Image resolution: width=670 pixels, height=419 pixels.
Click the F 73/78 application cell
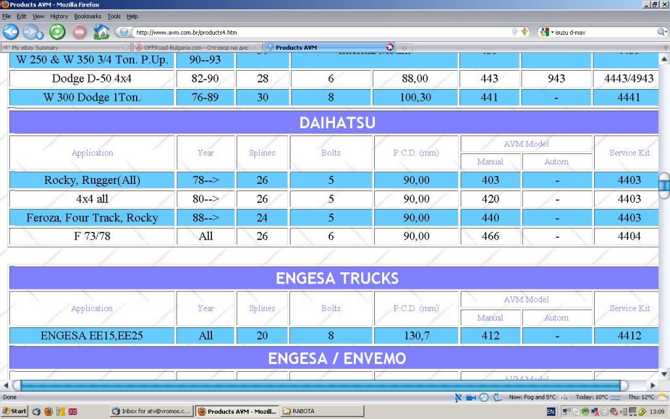92,236
